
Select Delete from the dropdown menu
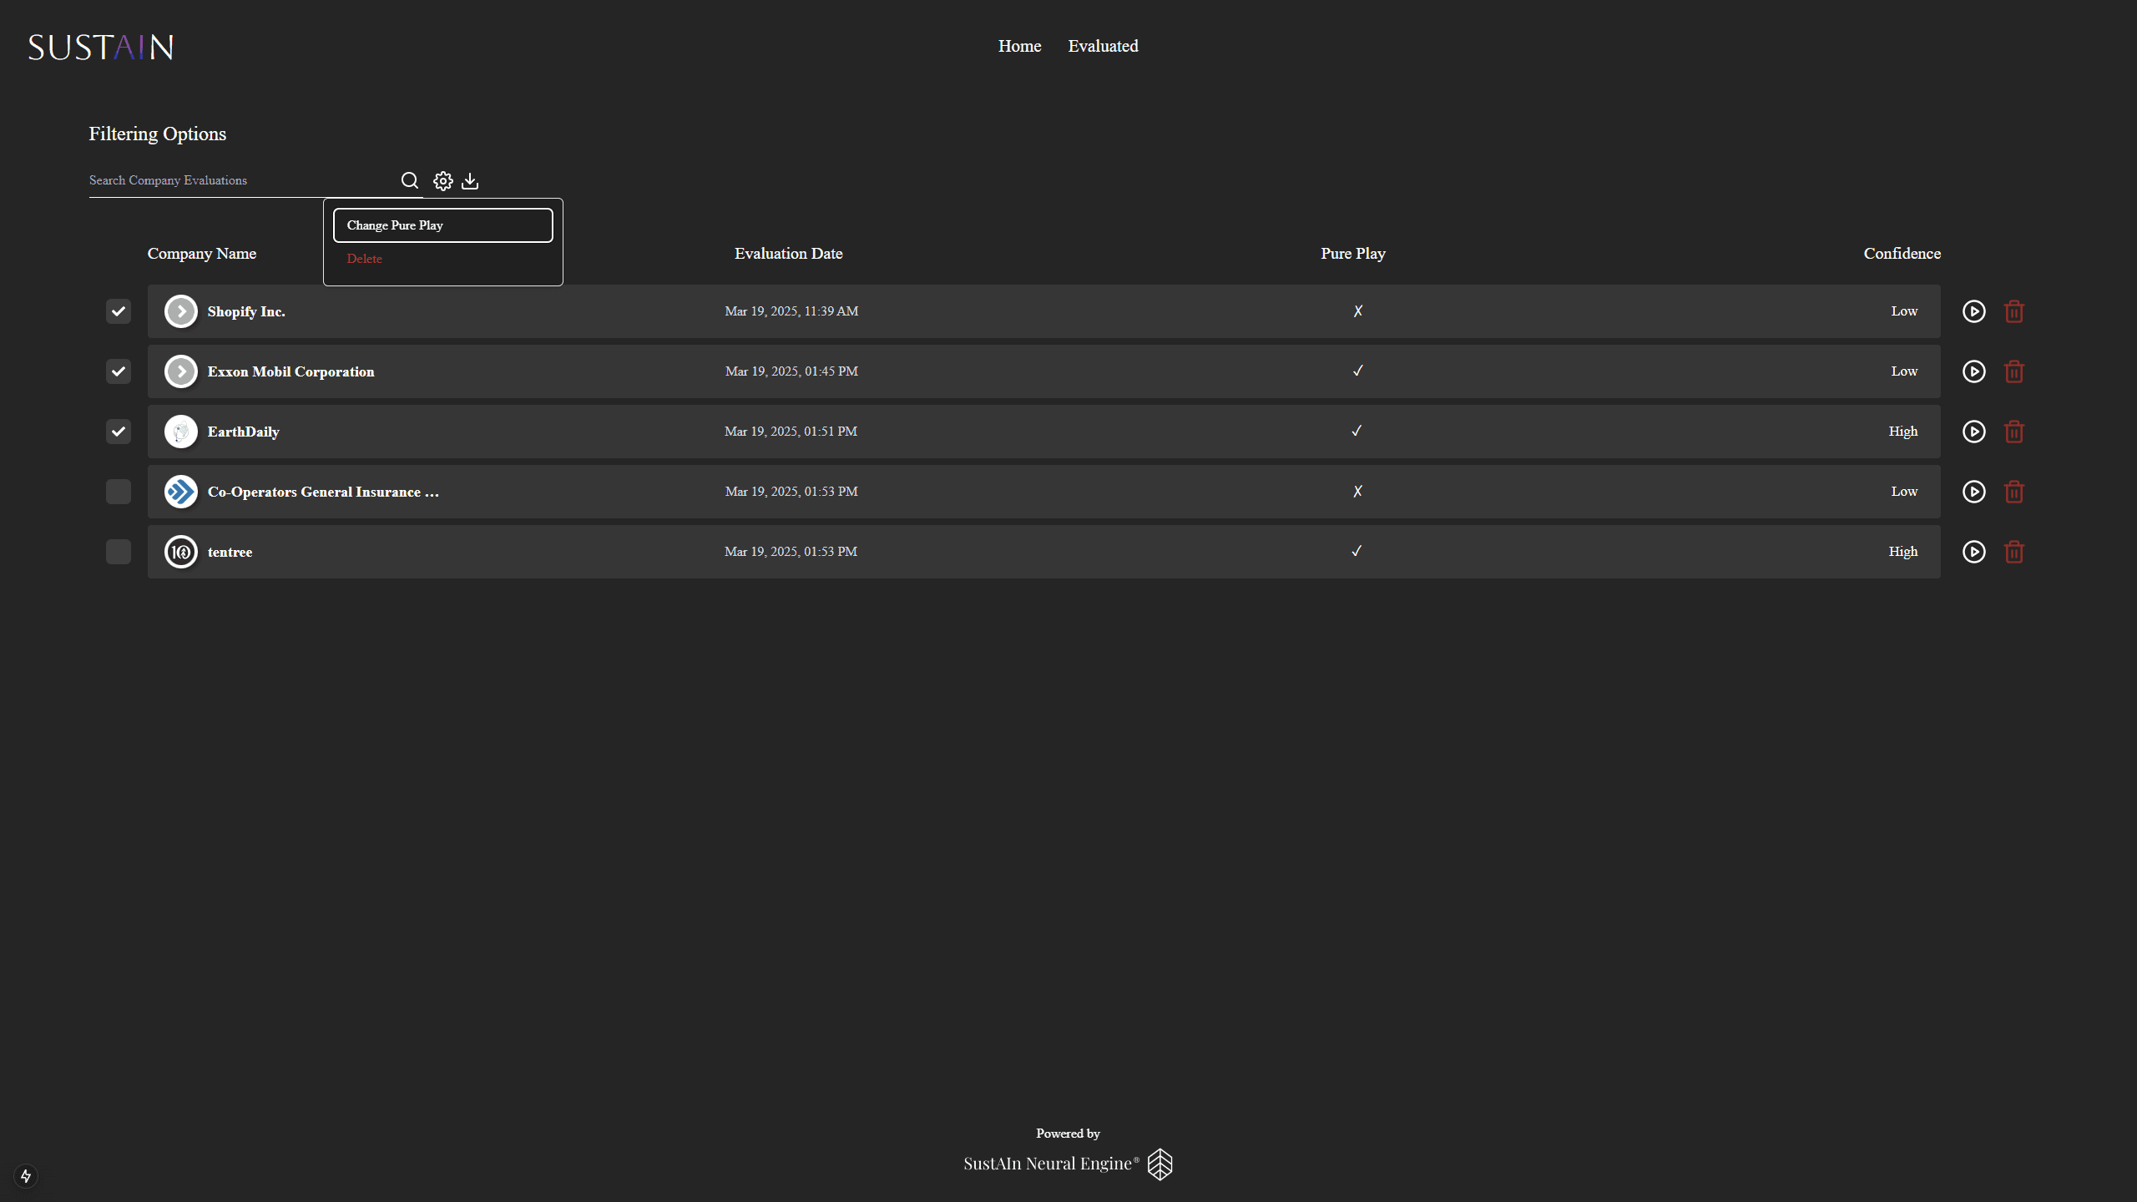[x=365, y=259]
